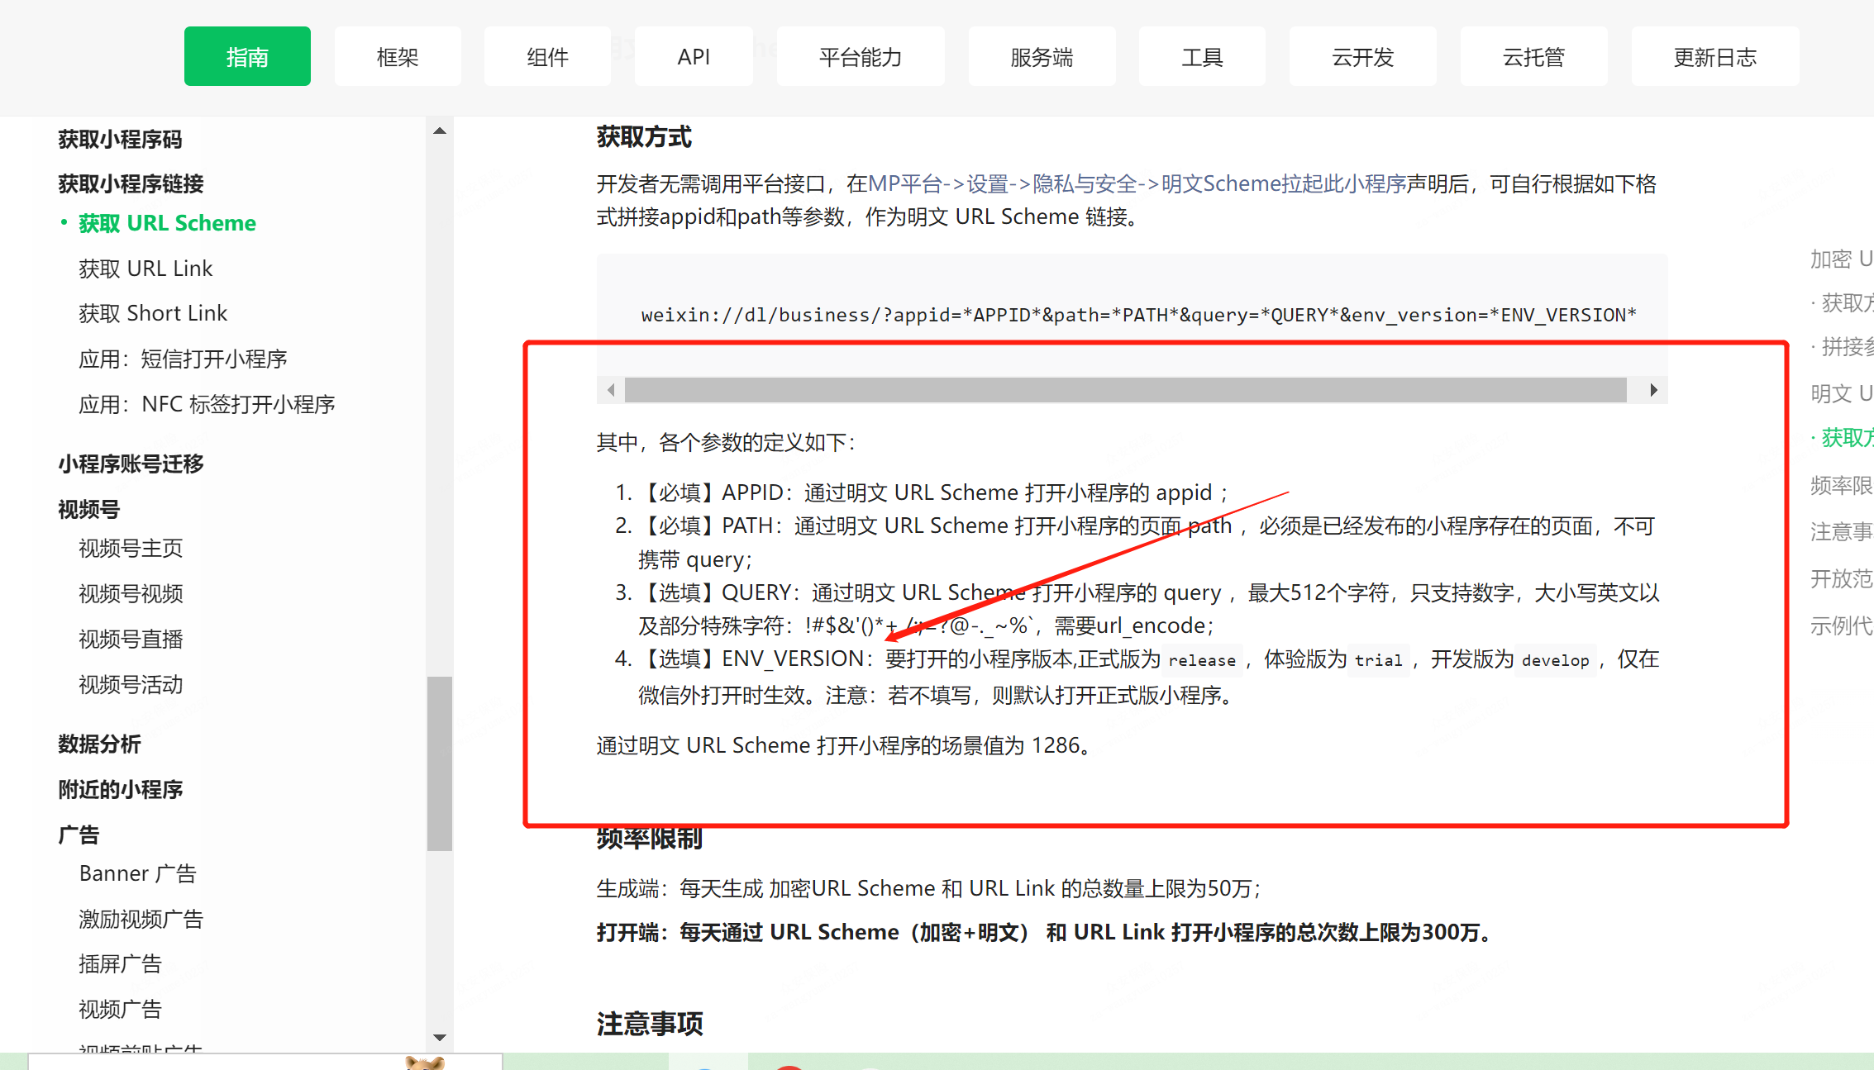Open the 更新日志 tab
The width and height of the screenshot is (1874, 1070).
click(x=1714, y=57)
